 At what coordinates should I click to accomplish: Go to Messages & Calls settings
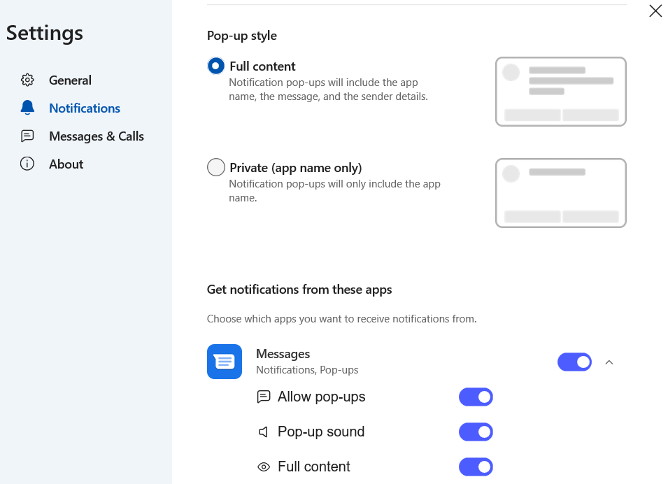(x=96, y=136)
